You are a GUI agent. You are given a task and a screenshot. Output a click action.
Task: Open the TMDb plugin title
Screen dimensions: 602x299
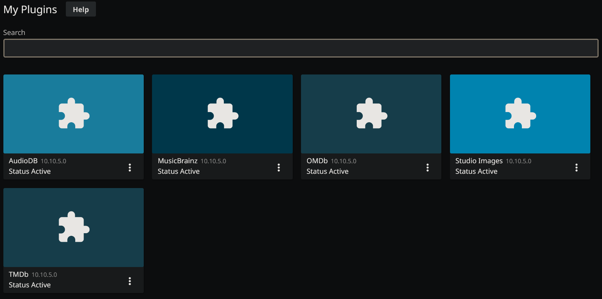18,275
